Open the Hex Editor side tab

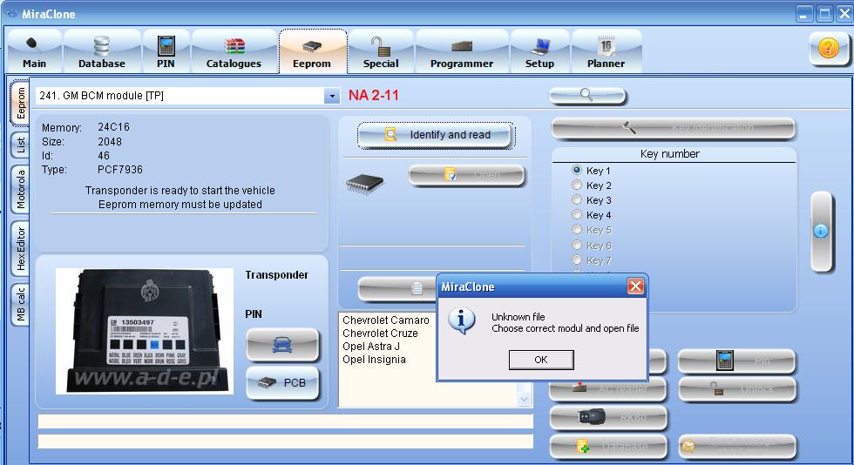(x=20, y=249)
